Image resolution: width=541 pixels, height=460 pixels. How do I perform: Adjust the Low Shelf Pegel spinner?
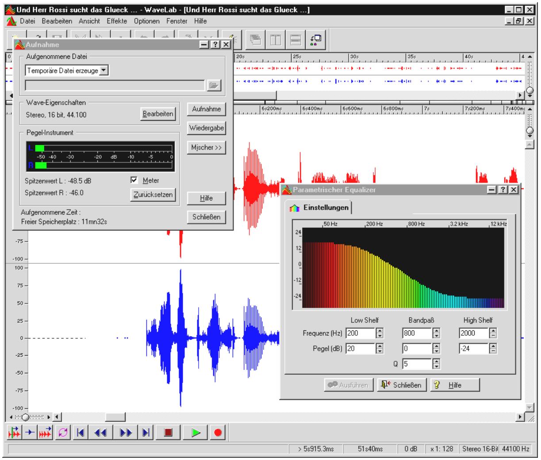click(x=380, y=349)
